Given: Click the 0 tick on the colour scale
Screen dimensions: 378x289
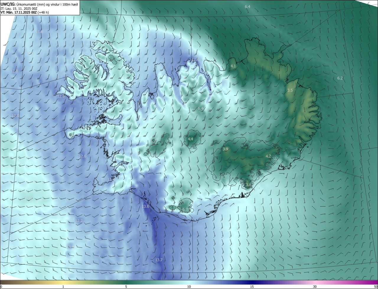Looking at the screenshot, I should (x=1, y=287).
